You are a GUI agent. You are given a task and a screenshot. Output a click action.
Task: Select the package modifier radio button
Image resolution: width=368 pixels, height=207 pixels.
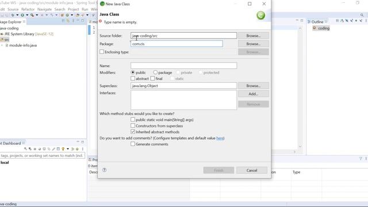155,72
